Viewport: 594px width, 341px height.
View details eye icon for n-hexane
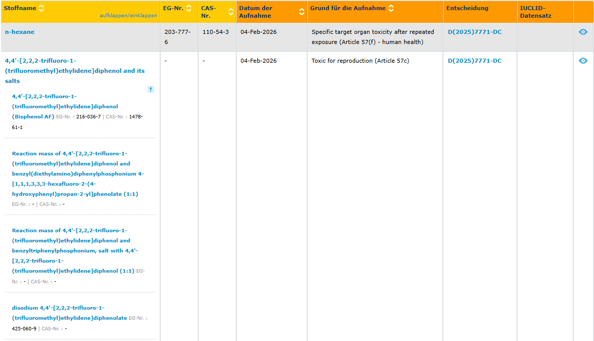583,32
